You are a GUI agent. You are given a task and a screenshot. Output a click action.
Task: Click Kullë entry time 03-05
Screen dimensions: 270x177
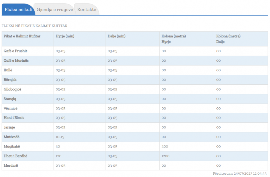(x=60, y=70)
